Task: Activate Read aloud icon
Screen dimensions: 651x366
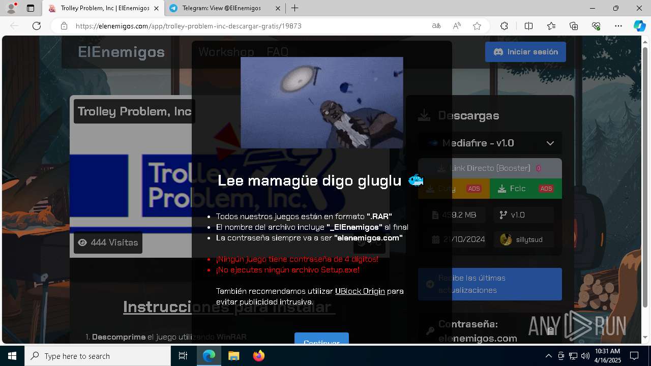Action: tap(457, 26)
